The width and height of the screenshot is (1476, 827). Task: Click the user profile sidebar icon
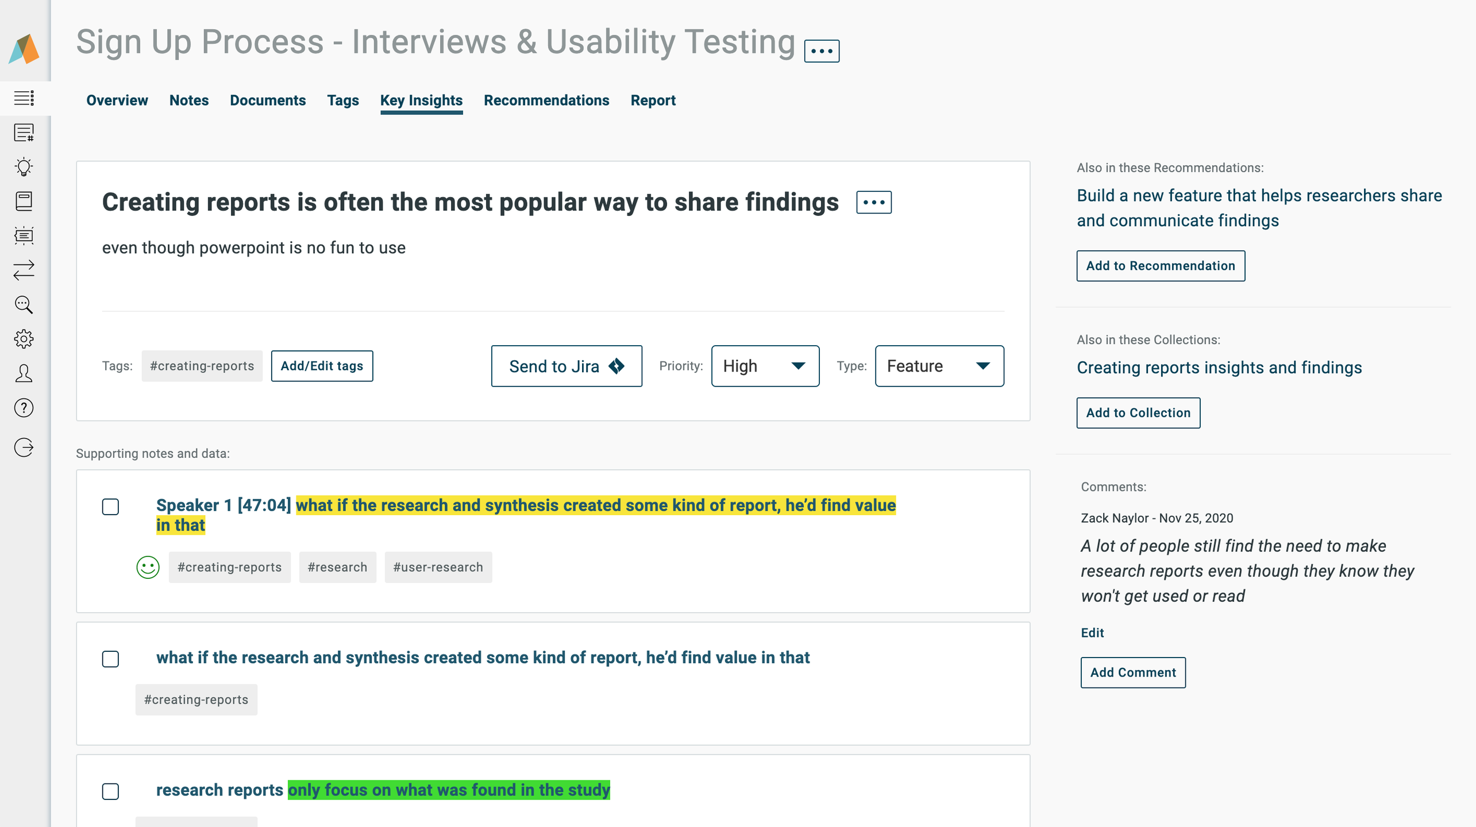[24, 373]
